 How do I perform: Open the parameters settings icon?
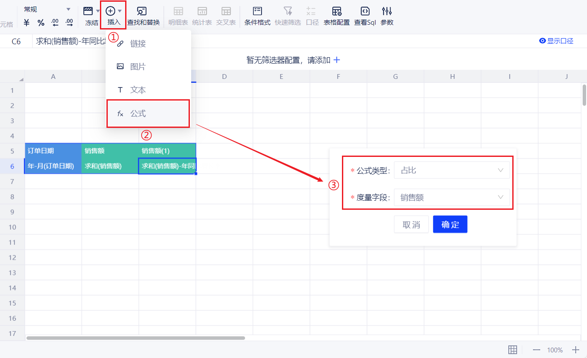pyautogui.click(x=387, y=16)
